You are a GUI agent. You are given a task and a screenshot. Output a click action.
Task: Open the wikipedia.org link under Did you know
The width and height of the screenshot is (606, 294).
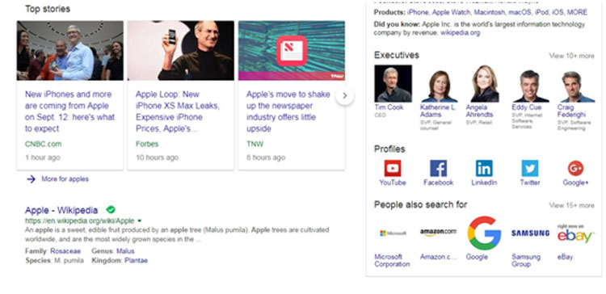tap(461, 33)
